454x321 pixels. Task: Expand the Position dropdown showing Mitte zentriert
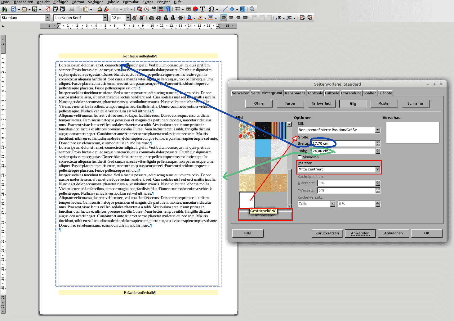coord(377,170)
